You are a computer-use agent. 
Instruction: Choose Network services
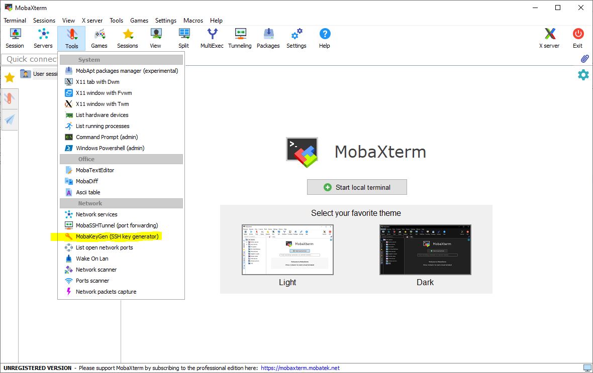pyautogui.click(x=121, y=214)
